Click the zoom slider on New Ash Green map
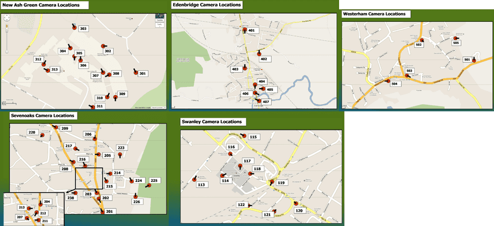494x226 pixels. [7, 40]
